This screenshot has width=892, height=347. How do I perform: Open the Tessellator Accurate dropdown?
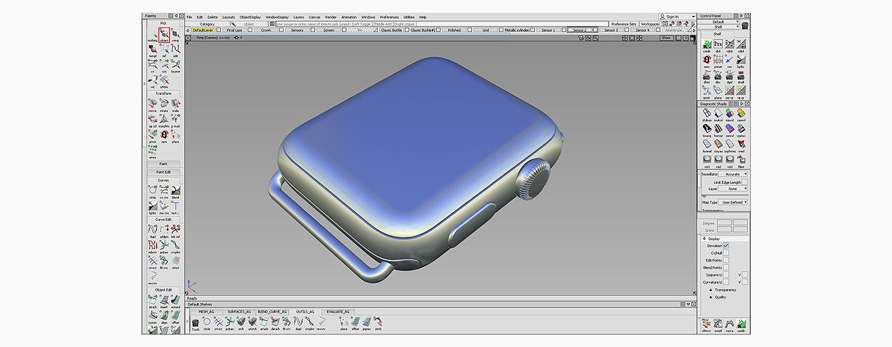pos(733,174)
